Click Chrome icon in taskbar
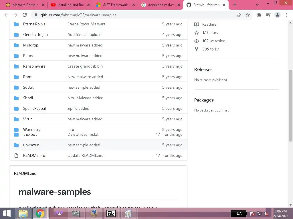Image resolution: width=293 pixels, height=219 pixels. pyautogui.click(x=40, y=213)
